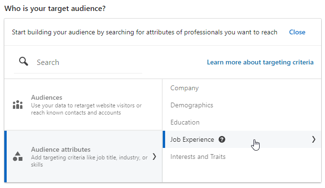The width and height of the screenshot is (325, 188).
Task: Click the magnifying glass search icon
Action: coord(23,62)
